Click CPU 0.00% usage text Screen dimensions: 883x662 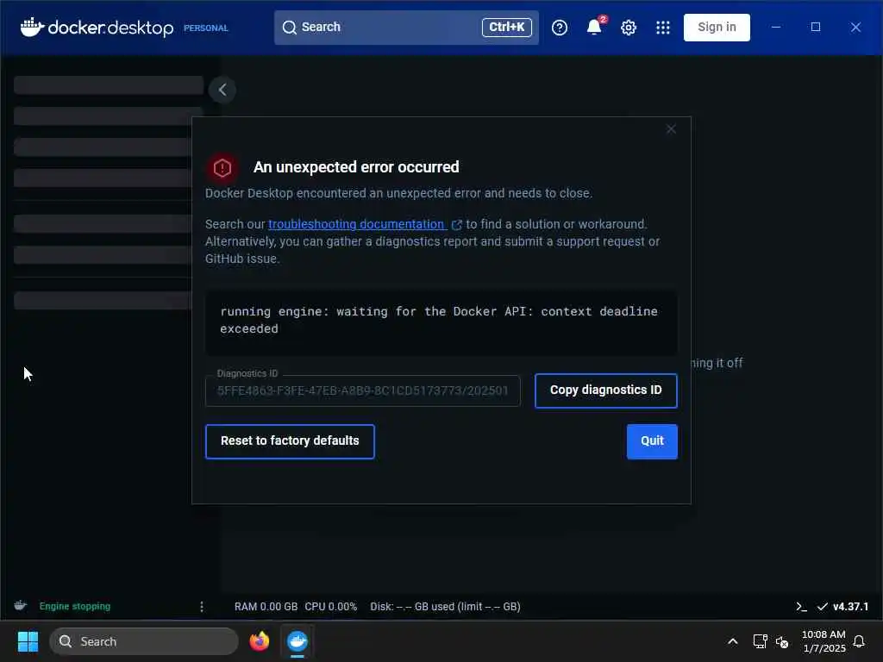330,606
